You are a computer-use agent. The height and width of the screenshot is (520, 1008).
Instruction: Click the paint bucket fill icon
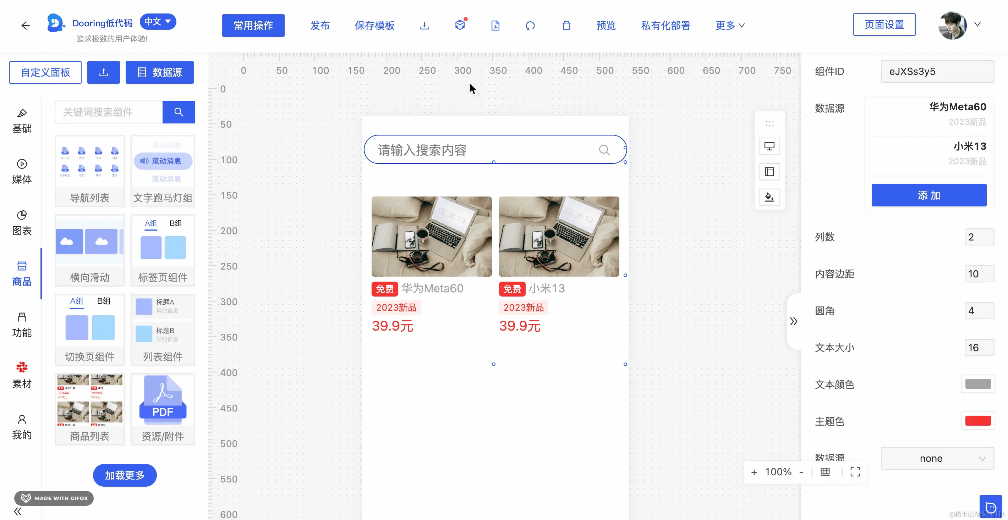[x=769, y=197]
